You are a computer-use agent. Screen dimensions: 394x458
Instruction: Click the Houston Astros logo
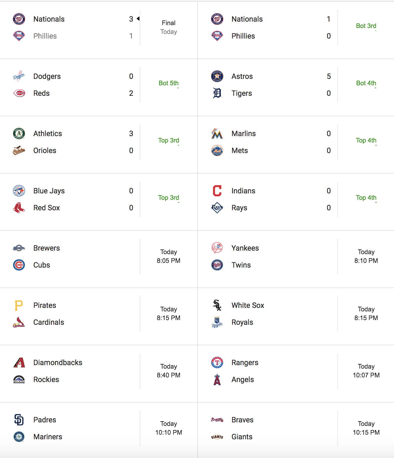(217, 76)
